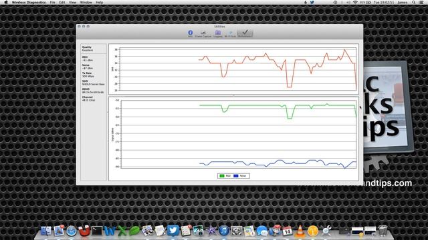The width and height of the screenshot is (428, 240).
Task: Click the battery status indicator
Action: pos(365,2)
